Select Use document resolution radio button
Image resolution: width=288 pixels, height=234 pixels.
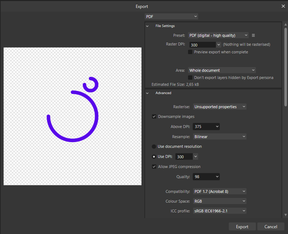154,146
